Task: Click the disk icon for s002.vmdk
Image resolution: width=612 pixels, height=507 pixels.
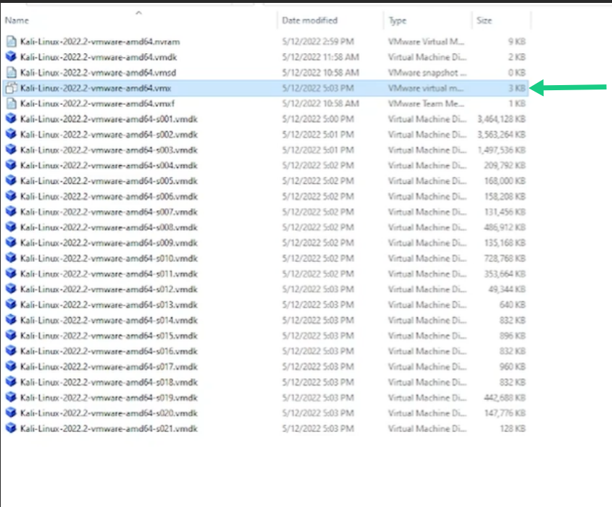Action: tap(12, 135)
